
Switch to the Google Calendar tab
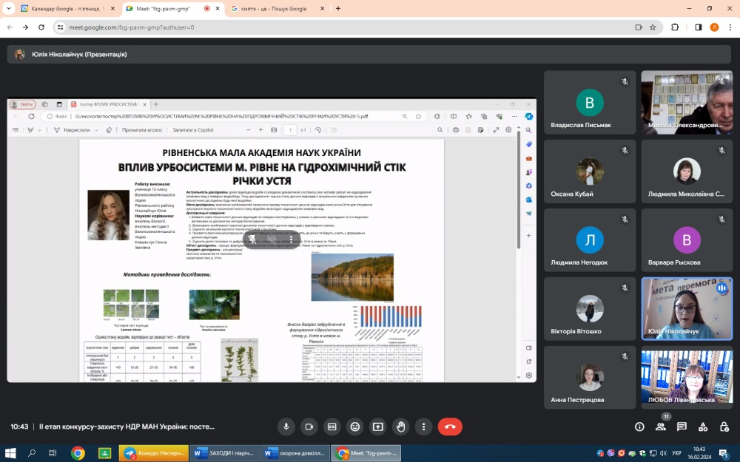[x=67, y=9]
